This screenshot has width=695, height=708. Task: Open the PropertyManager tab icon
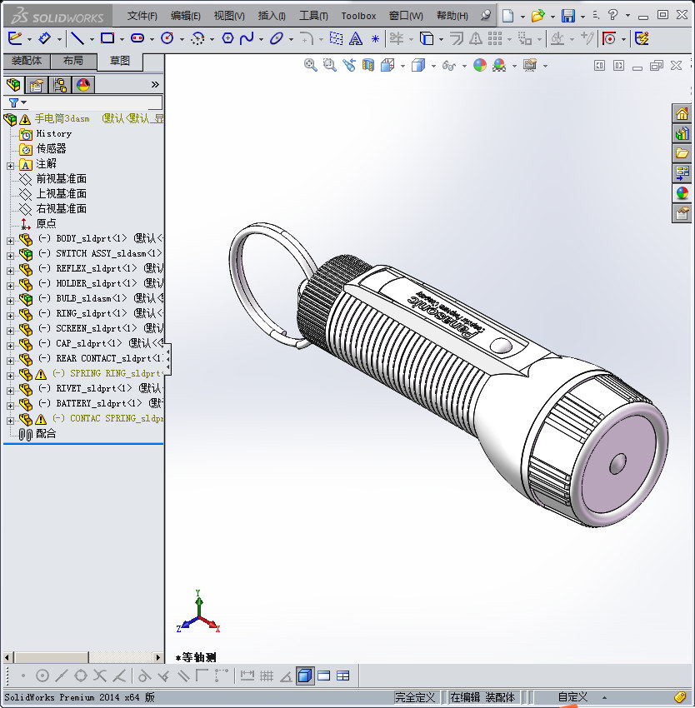click(37, 85)
